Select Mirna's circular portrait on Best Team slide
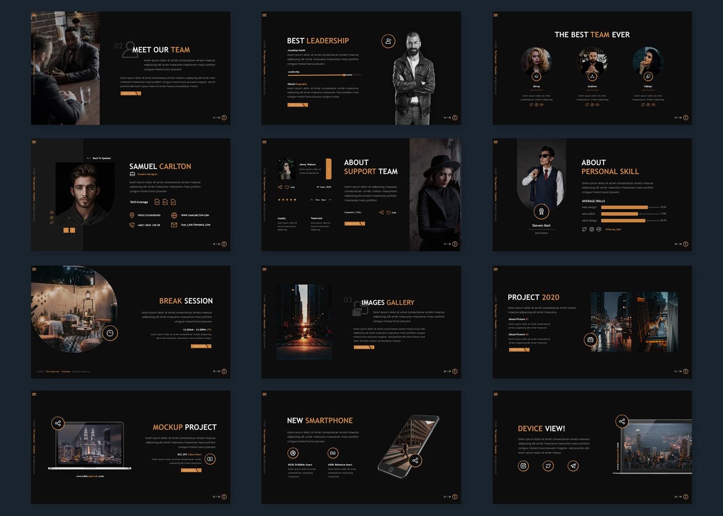 pos(536,61)
